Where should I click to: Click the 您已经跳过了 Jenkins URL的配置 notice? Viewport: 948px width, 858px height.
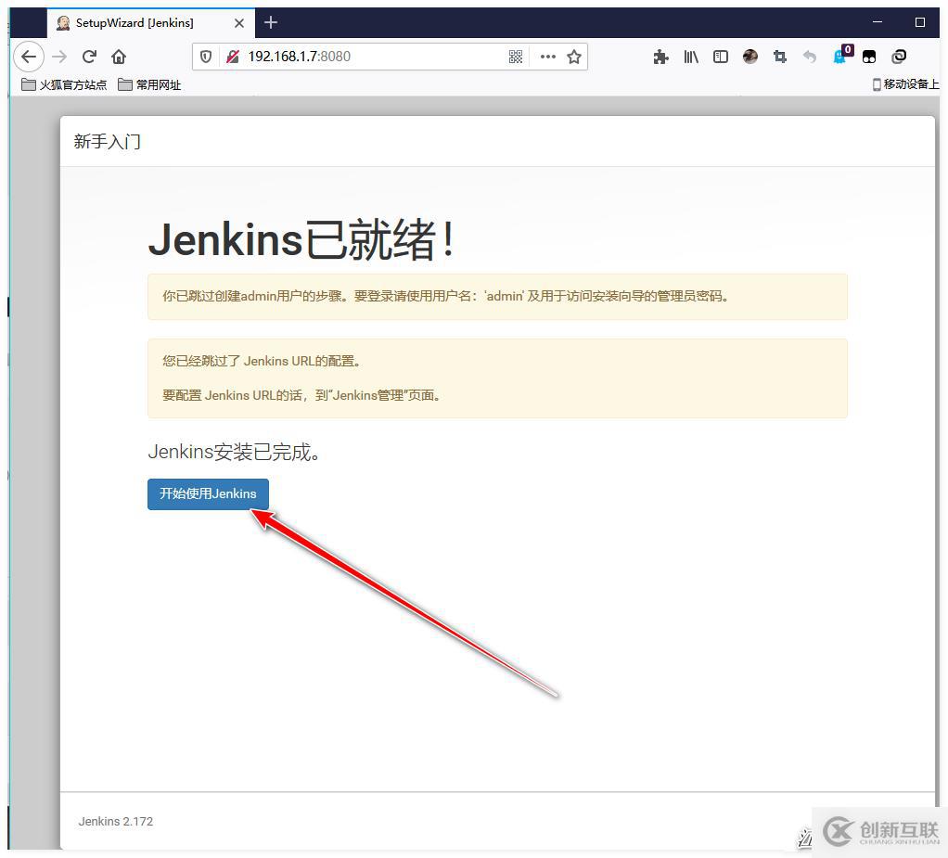pyautogui.click(x=262, y=361)
